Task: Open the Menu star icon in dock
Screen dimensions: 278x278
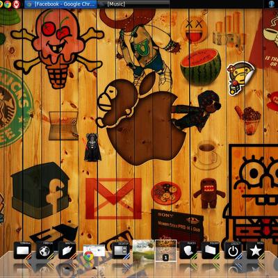Action: tap(255, 250)
